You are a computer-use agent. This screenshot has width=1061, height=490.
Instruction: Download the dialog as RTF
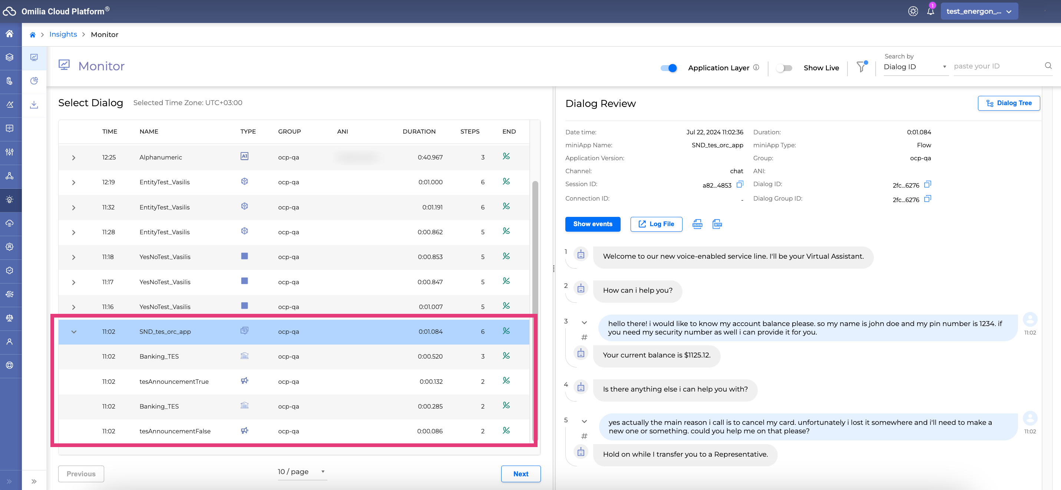(717, 224)
